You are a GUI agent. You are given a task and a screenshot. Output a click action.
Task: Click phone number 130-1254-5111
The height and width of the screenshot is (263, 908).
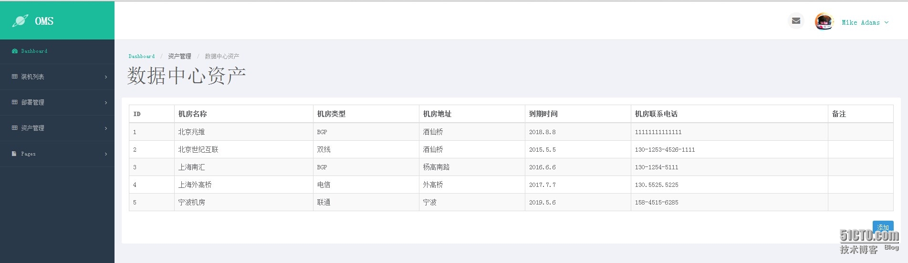656,167
